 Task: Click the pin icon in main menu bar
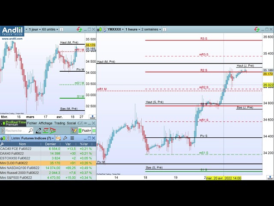coord(86,123)
